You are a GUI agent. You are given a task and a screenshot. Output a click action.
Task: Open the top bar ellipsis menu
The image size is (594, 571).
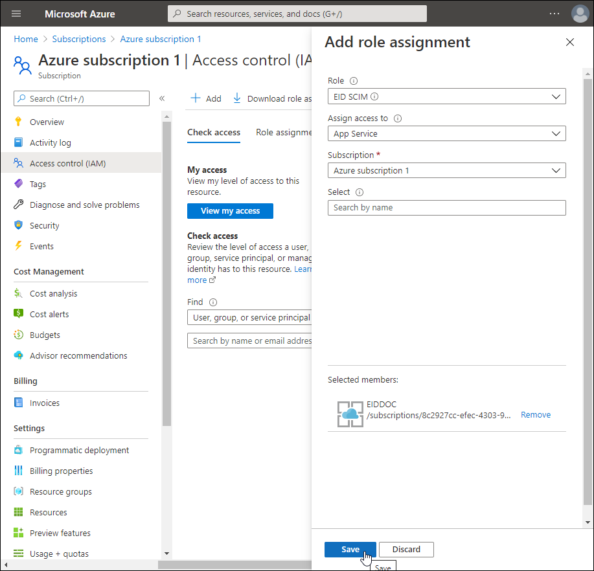(554, 14)
